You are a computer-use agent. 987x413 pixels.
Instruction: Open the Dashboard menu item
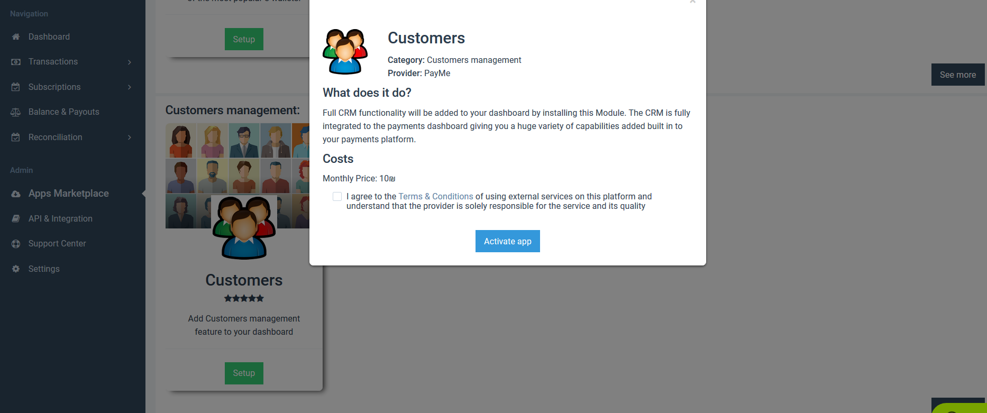click(49, 37)
